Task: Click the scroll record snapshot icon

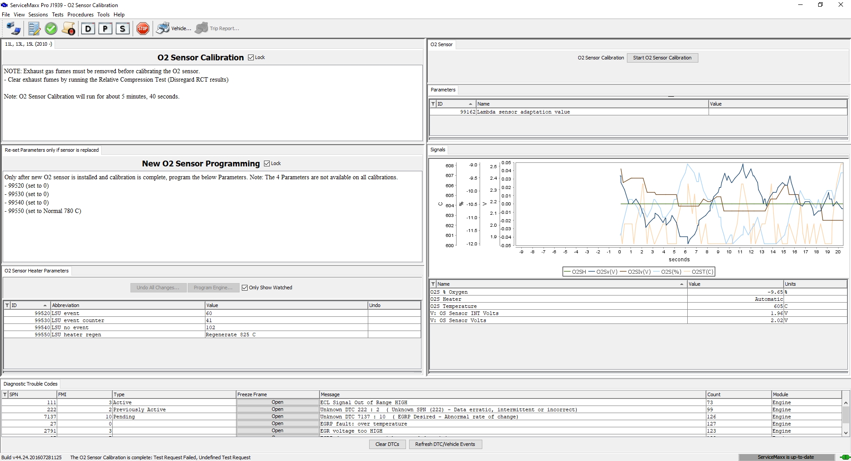Action: [x=68, y=29]
